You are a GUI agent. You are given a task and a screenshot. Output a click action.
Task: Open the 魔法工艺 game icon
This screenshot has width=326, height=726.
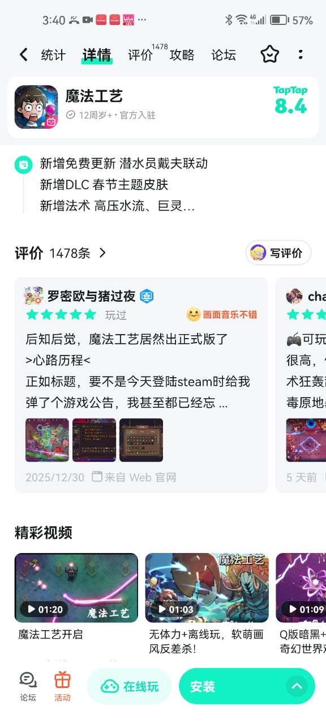point(36,107)
